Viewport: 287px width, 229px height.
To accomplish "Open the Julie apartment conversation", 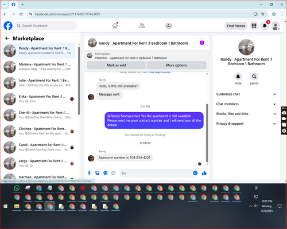I will click(39, 82).
